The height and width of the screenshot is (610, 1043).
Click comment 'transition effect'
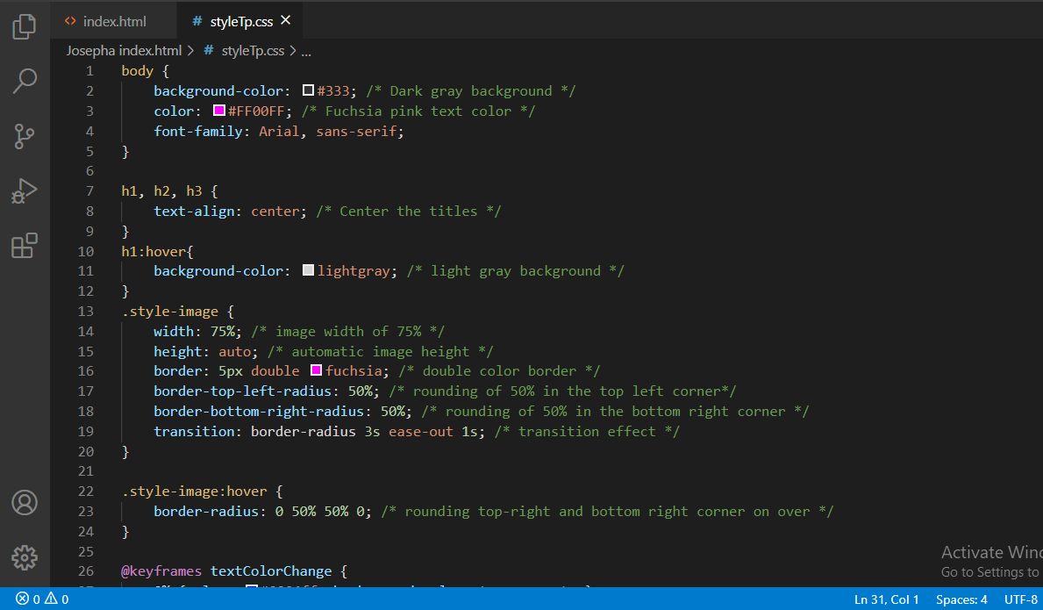(x=587, y=431)
